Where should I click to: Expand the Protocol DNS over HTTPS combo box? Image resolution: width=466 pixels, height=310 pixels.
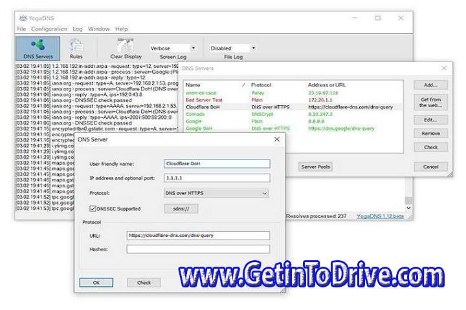216,193
